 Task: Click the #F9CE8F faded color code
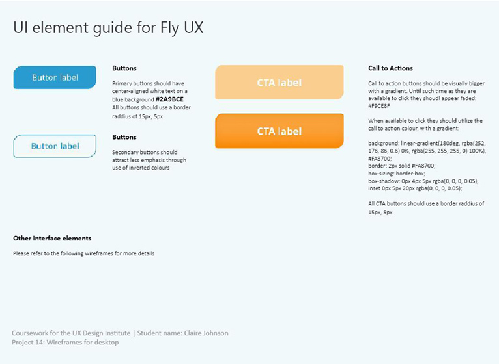coord(379,106)
